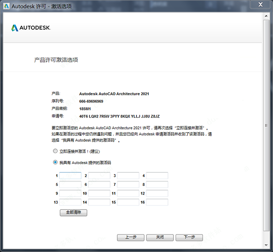Focus activation code field 15
The image size is (273, 252).
(x=128, y=202)
